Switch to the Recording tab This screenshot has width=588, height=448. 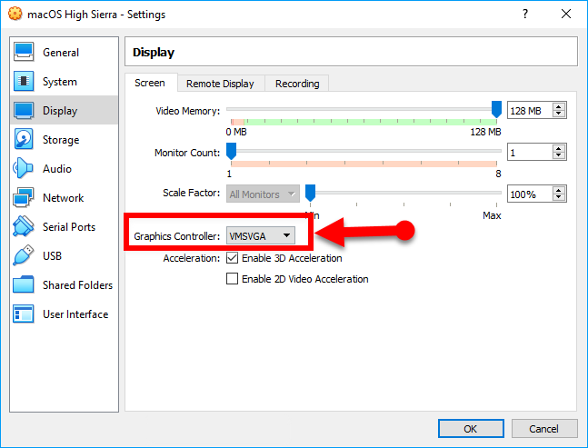point(297,84)
